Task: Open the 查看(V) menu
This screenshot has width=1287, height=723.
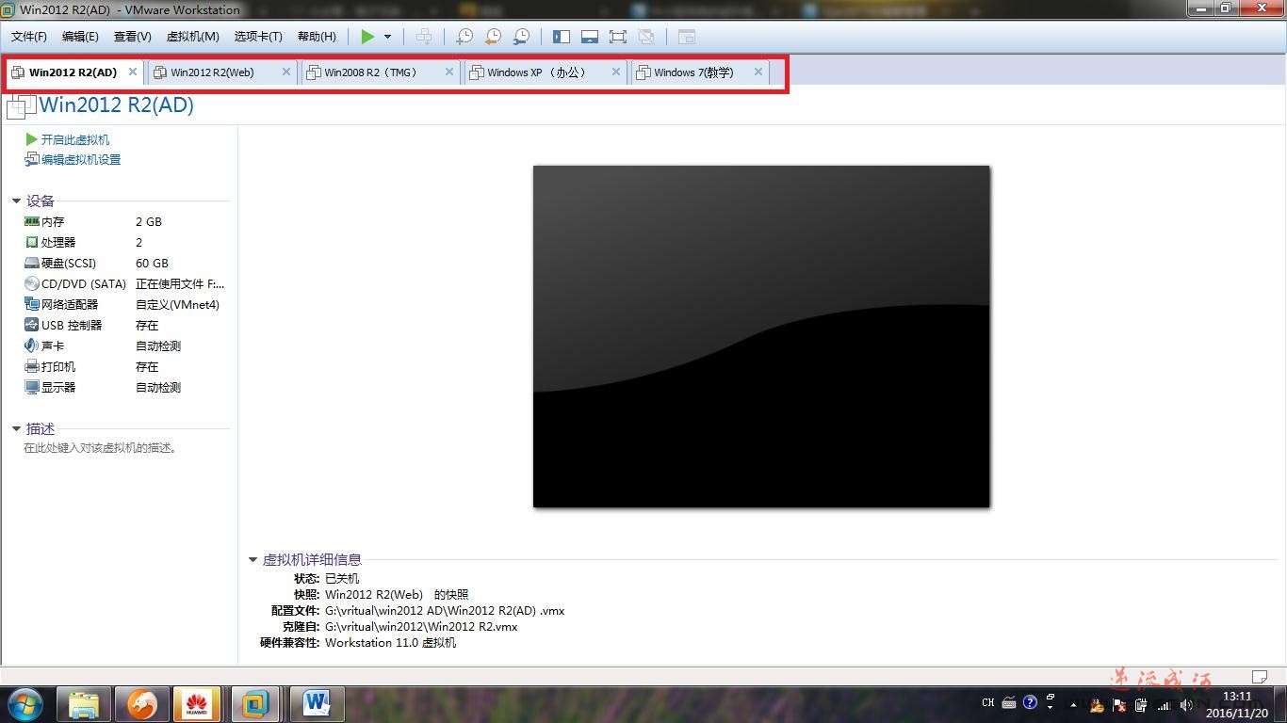Action: (133, 37)
